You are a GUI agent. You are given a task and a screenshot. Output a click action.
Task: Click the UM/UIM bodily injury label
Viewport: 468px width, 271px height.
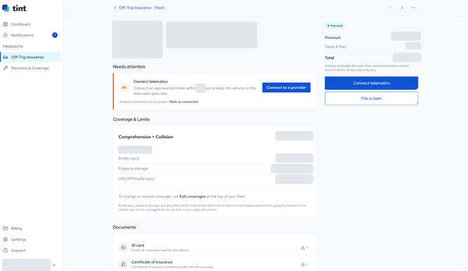(136, 179)
